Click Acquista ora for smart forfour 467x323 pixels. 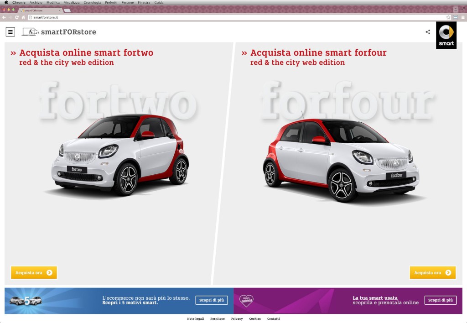432,273
